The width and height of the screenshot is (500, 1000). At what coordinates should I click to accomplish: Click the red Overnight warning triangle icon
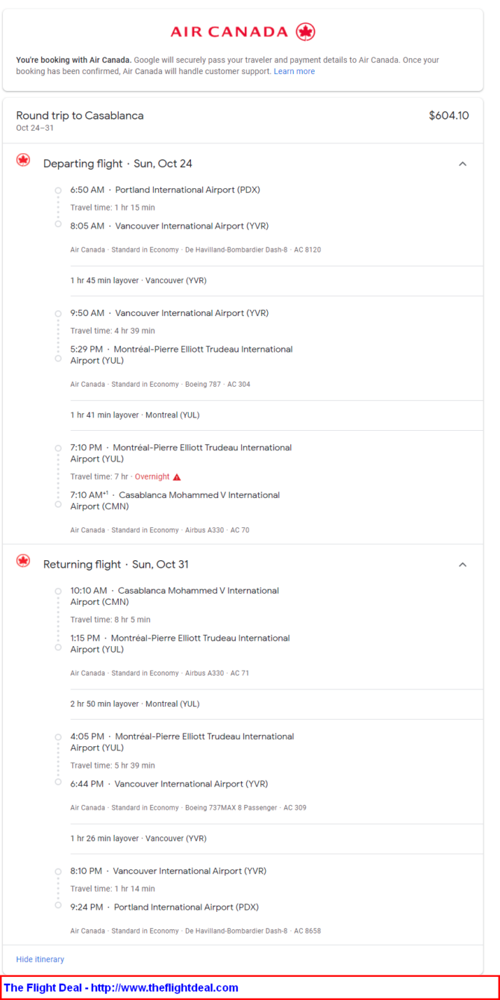point(177,476)
